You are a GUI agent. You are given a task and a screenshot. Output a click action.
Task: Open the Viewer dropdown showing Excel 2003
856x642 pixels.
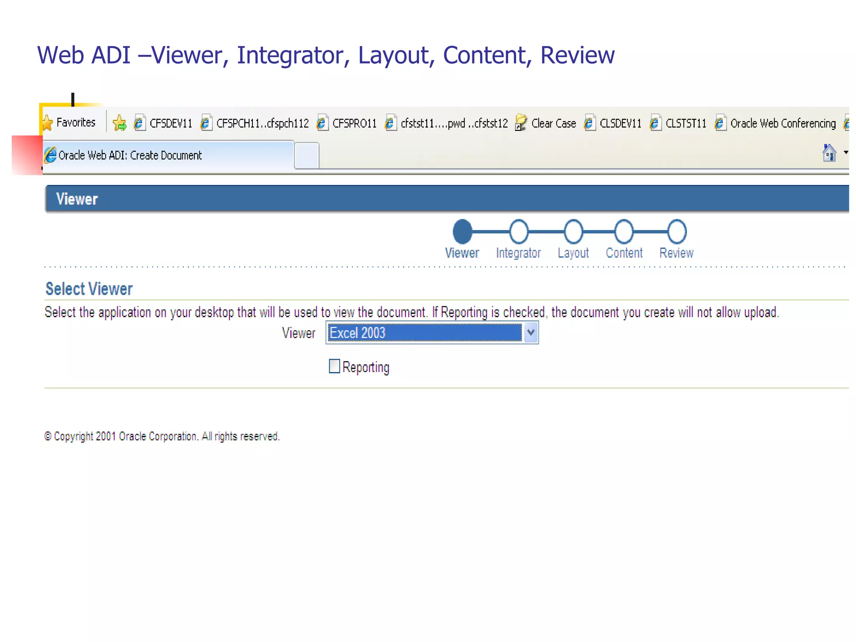(x=432, y=333)
